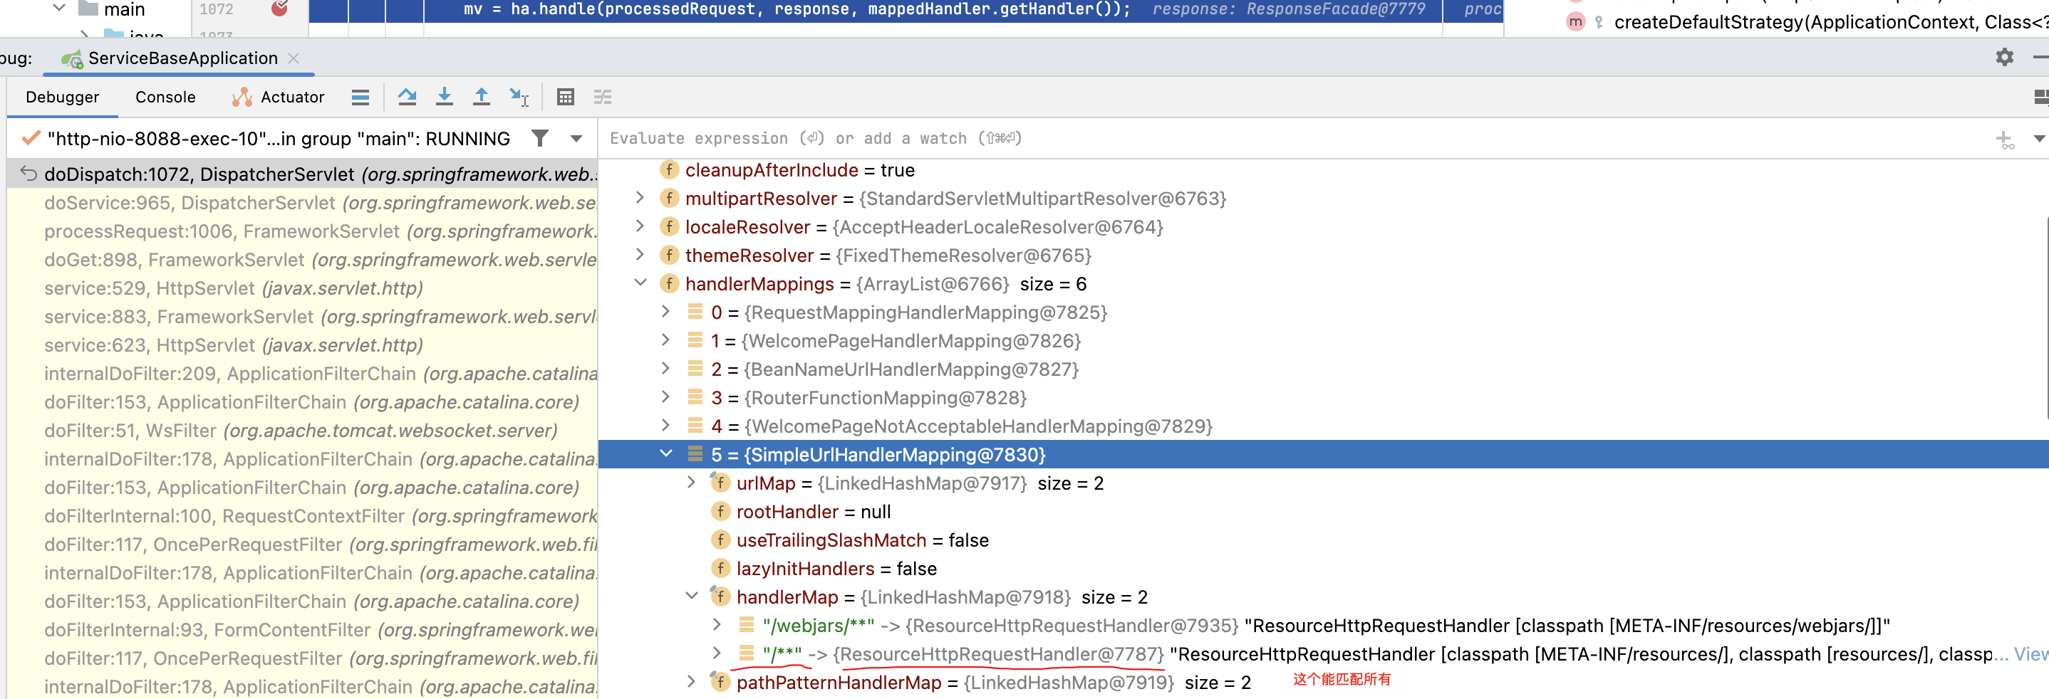Focus the Evaluate expression input field
The width and height of the screenshot is (2049, 699).
(x=1293, y=138)
